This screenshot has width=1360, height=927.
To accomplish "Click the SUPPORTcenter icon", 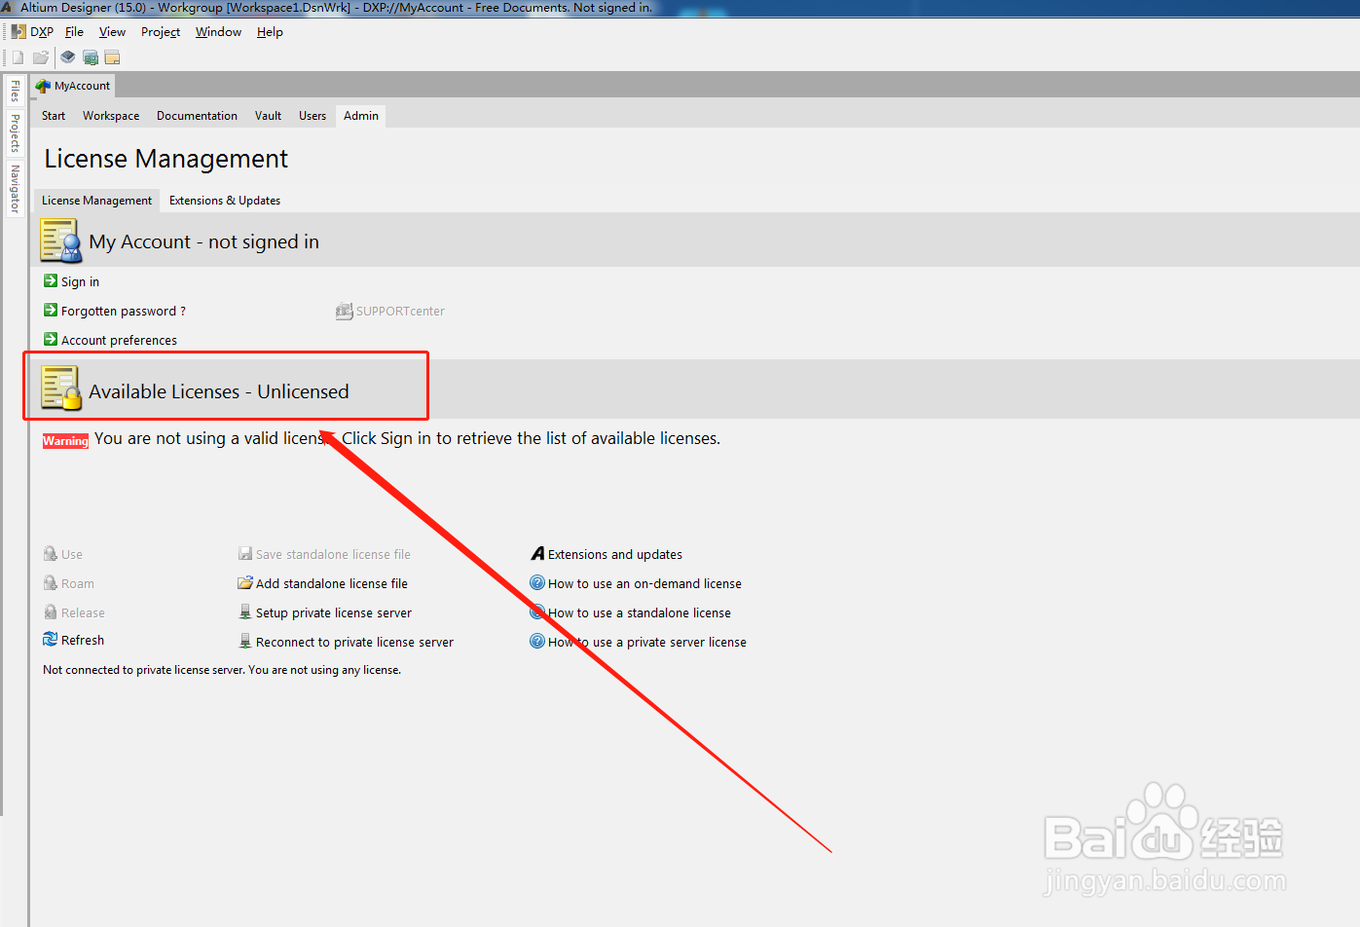I will (344, 312).
